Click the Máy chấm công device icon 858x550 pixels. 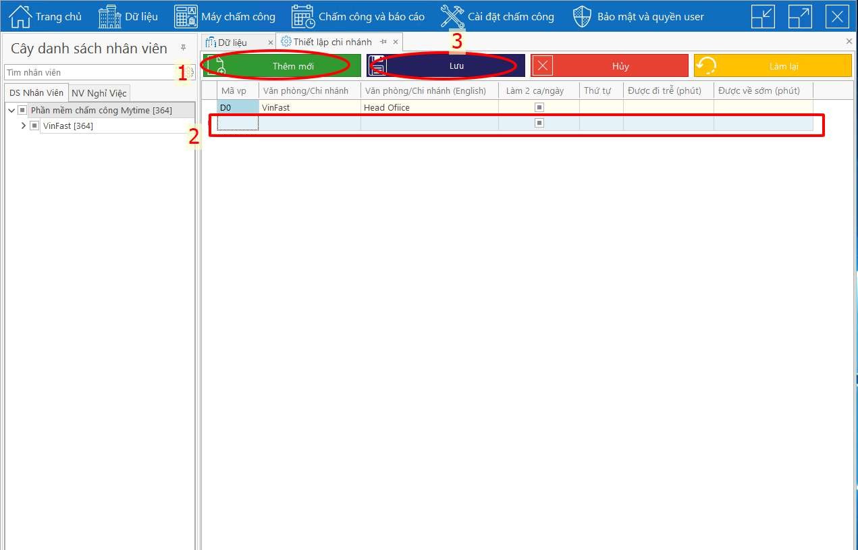coord(186,16)
